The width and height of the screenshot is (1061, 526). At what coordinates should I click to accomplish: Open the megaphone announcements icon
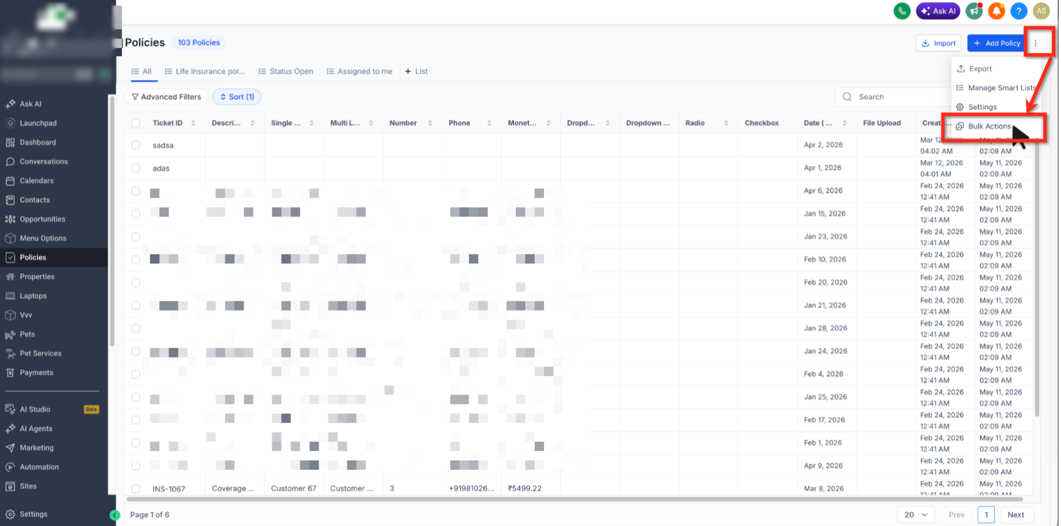pos(974,11)
